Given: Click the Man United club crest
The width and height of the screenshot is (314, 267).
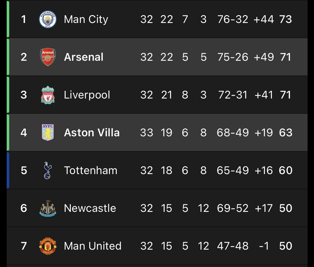Looking at the screenshot, I should tap(48, 246).
